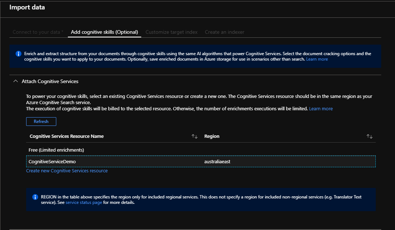The width and height of the screenshot is (395, 230).
Task: Visit the service status page link
Action: (84, 202)
